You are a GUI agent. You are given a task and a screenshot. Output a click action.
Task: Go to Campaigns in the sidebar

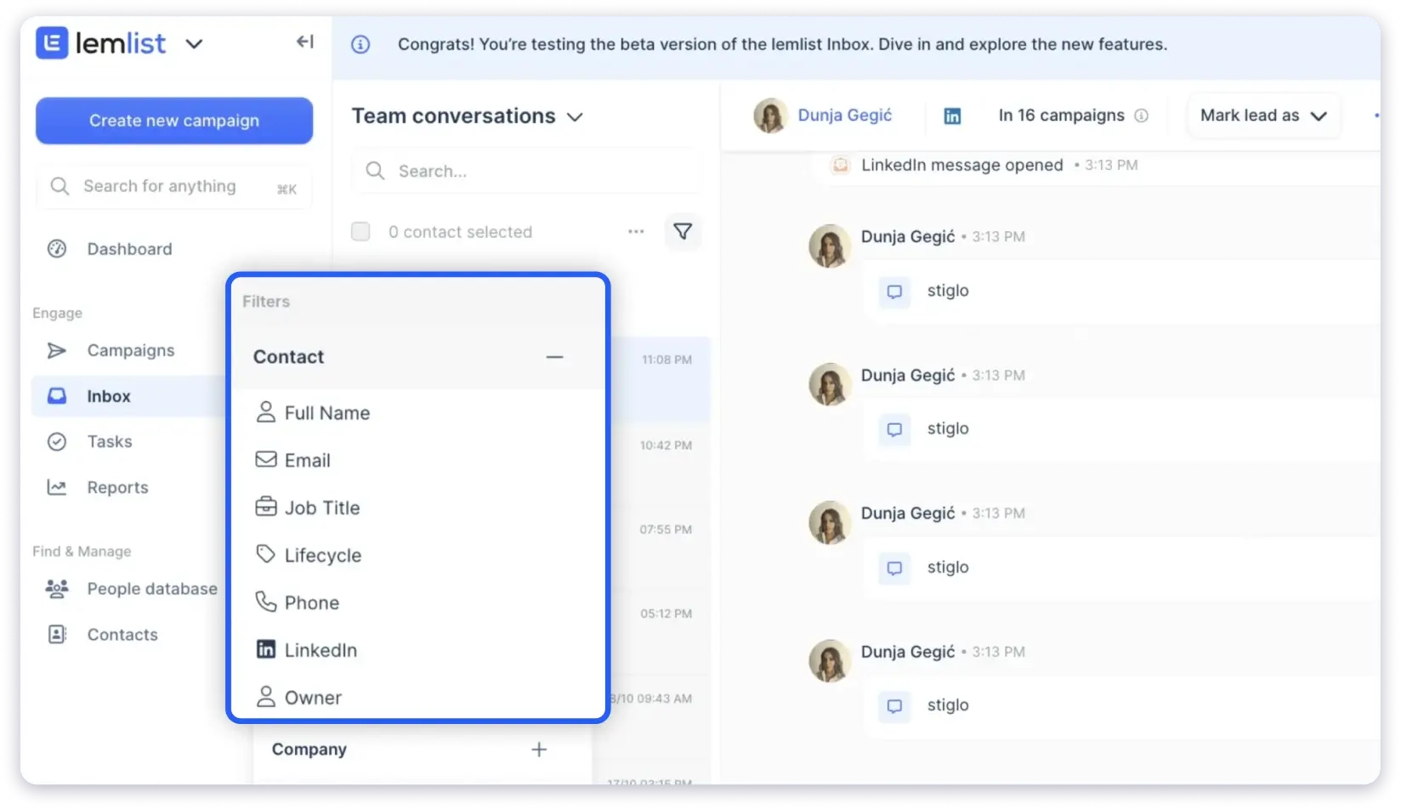(130, 350)
